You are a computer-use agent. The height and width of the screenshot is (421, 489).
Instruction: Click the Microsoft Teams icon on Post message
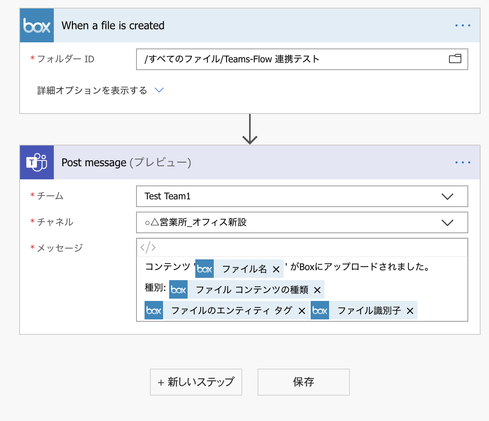[x=37, y=162]
